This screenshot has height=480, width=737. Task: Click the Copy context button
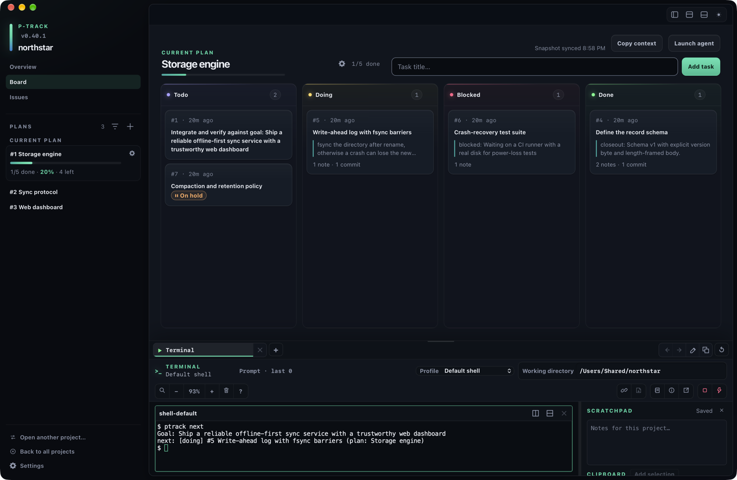click(x=636, y=43)
